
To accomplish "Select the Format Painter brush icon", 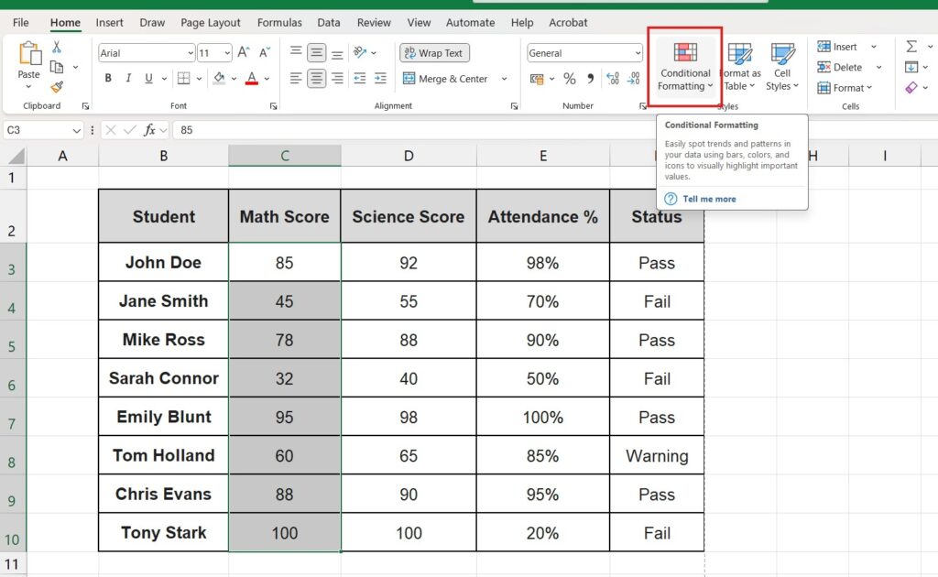I will (x=57, y=87).
